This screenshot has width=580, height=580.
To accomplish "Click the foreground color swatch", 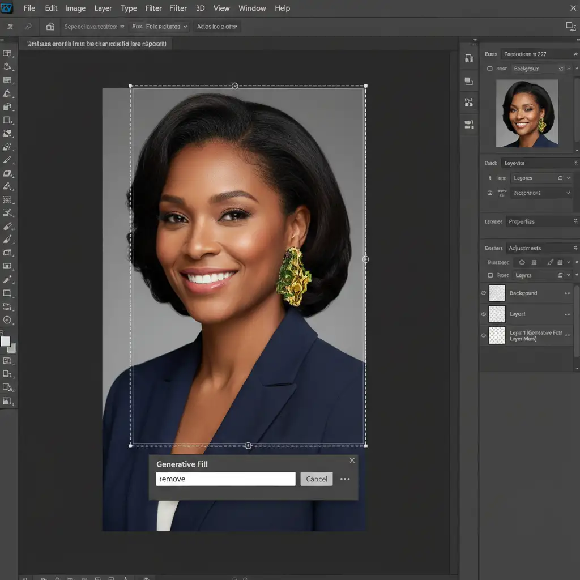I will (6, 342).
